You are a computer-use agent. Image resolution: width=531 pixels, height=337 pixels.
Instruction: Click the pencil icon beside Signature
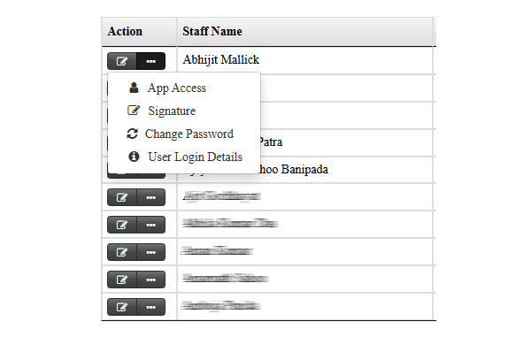tap(134, 111)
